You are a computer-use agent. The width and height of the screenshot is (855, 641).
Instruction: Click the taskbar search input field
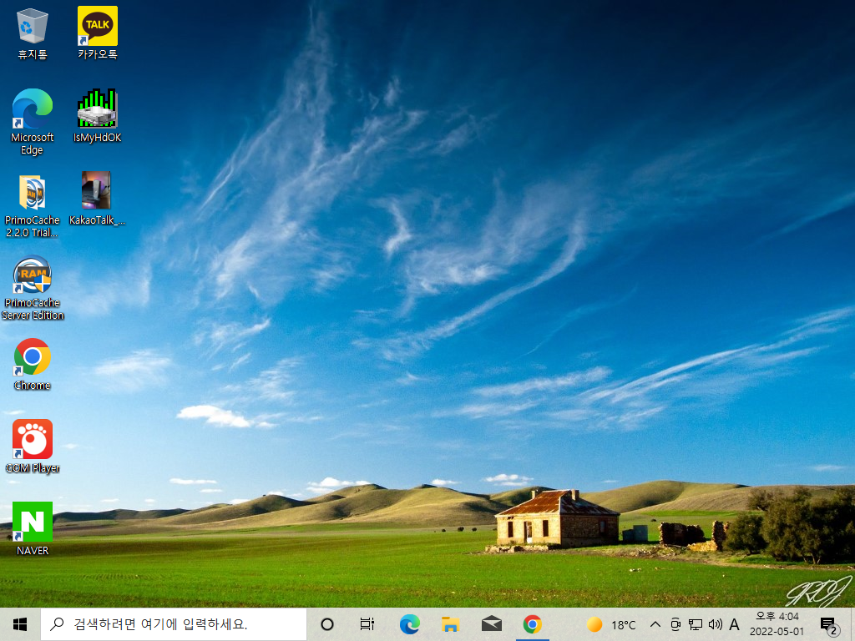pyautogui.click(x=174, y=624)
